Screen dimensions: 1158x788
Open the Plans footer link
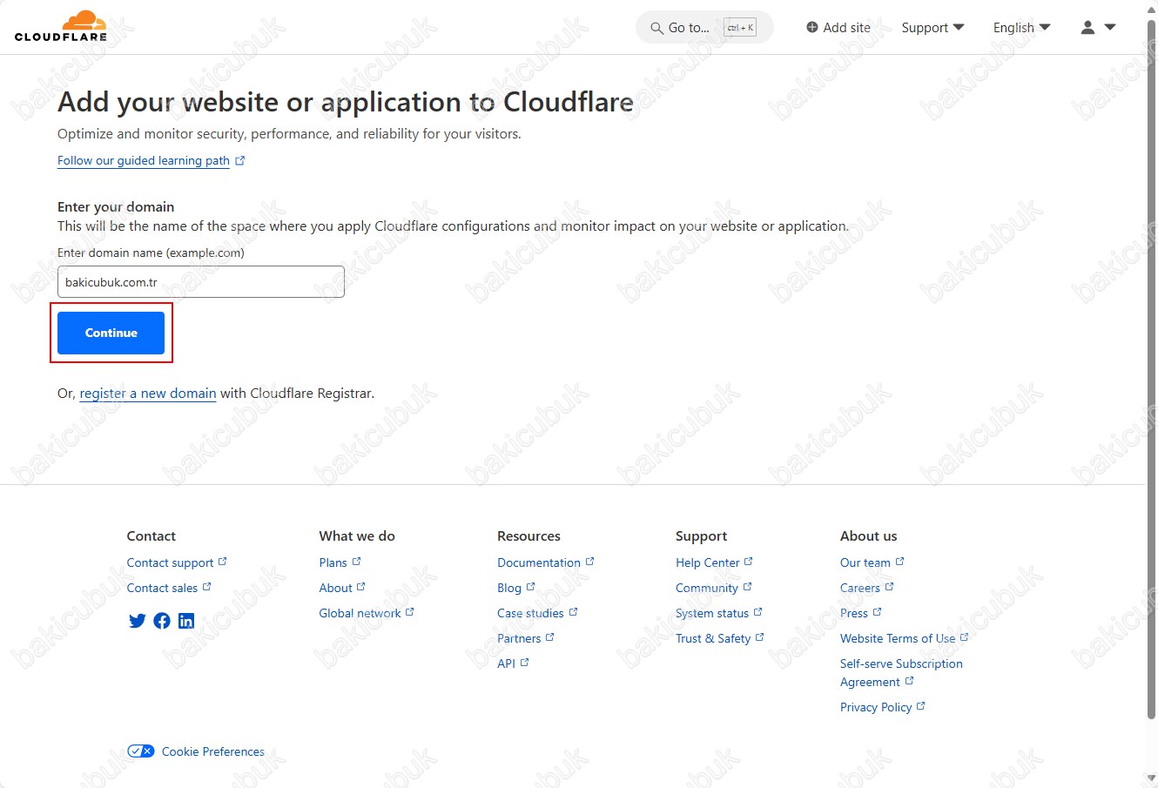[x=333, y=562]
